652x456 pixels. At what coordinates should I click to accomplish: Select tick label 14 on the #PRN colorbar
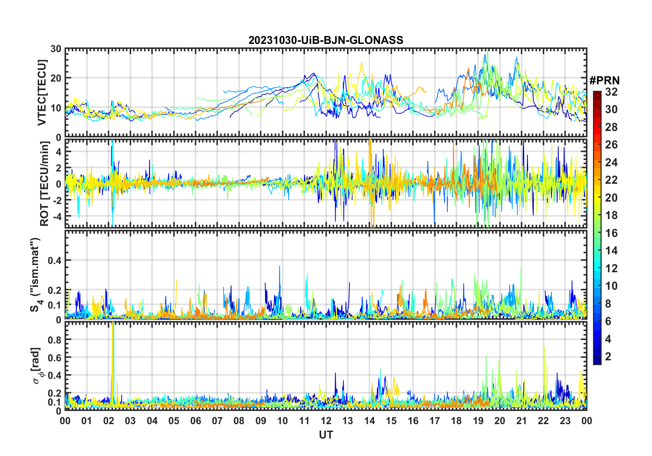(611, 251)
